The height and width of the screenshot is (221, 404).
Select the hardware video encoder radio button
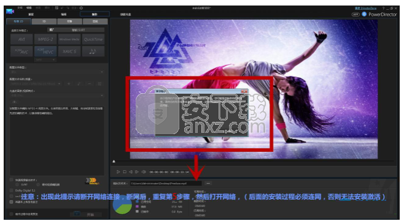[x=38, y=184]
